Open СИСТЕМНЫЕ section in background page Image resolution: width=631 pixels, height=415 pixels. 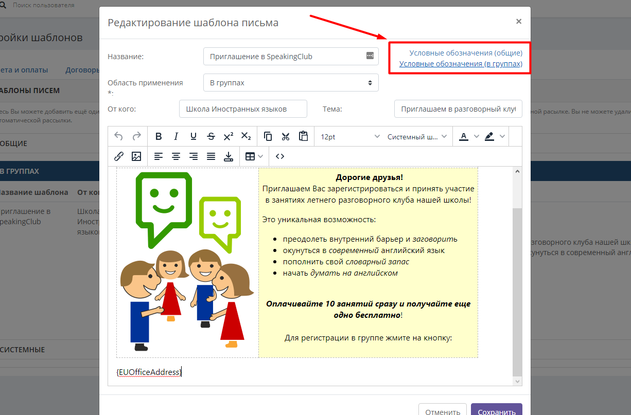coord(23,350)
